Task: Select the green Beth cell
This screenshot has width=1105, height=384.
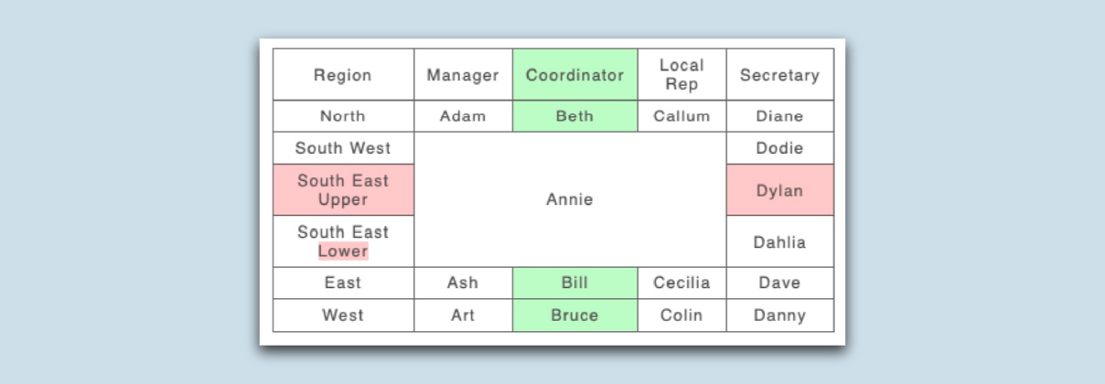Action: (574, 116)
